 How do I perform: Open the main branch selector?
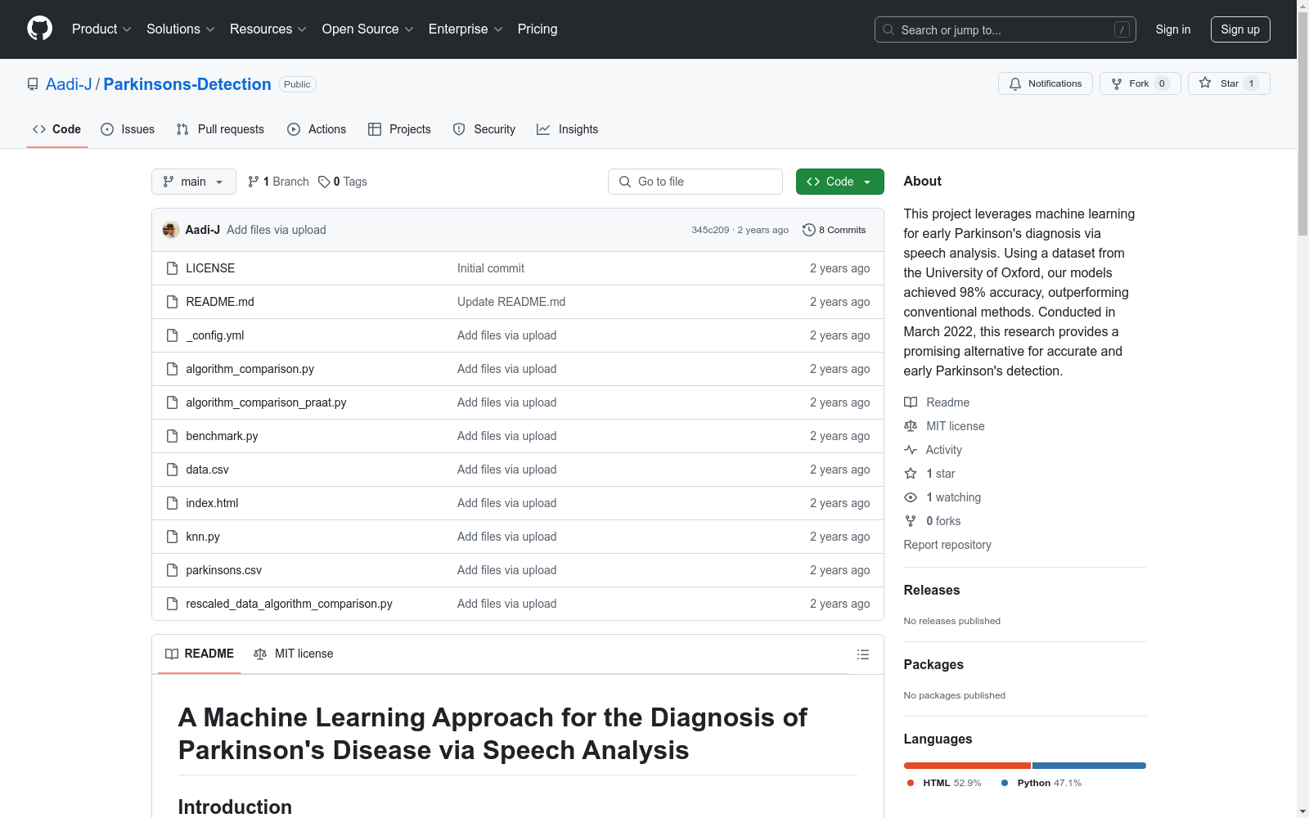[x=193, y=182]
